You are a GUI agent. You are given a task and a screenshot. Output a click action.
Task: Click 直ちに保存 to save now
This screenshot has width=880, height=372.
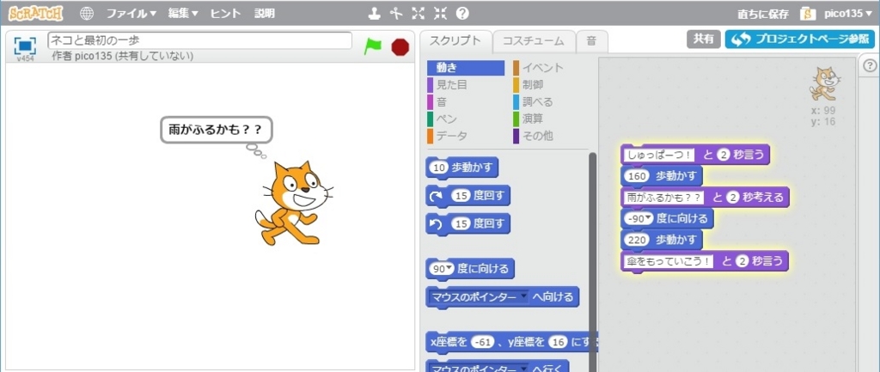tap(763, 14)
